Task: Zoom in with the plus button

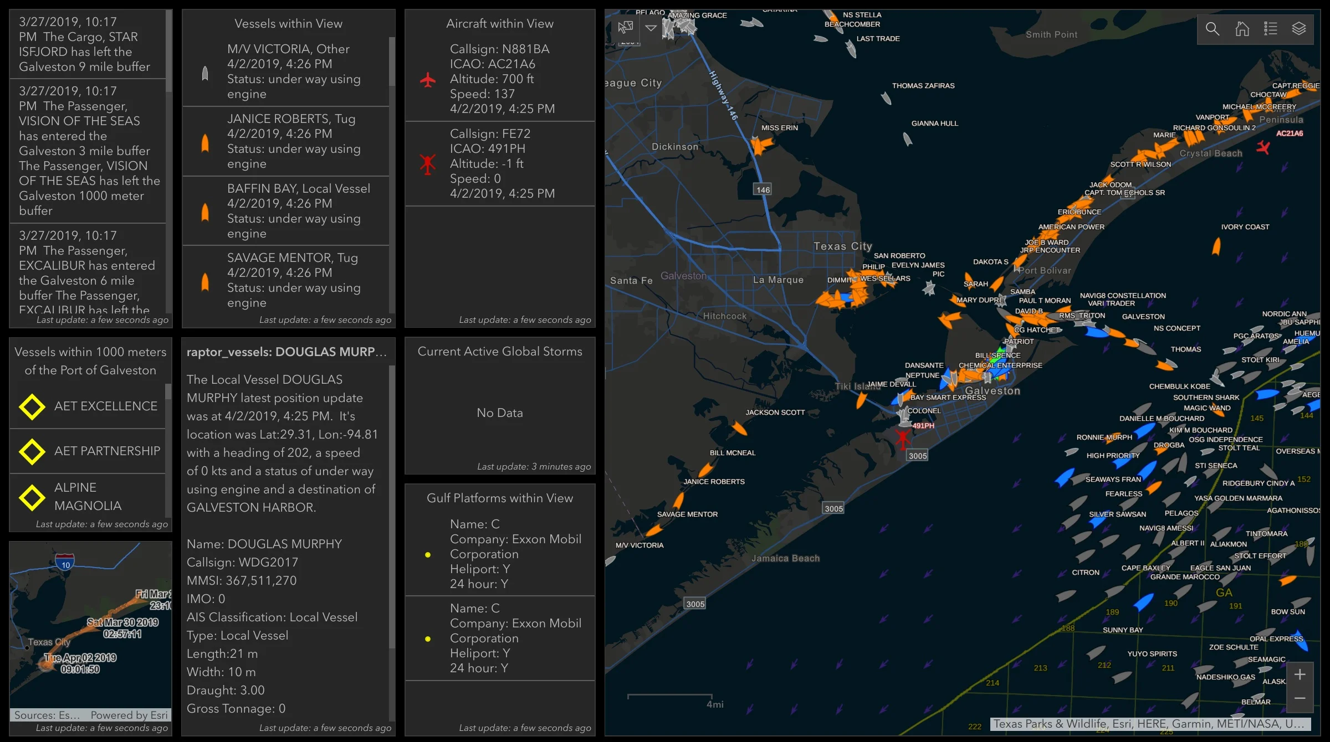Action: pos(1300,674)
